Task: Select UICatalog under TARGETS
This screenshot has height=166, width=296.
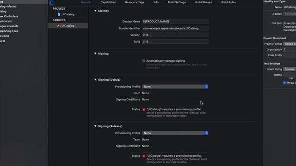Action: 68,26
